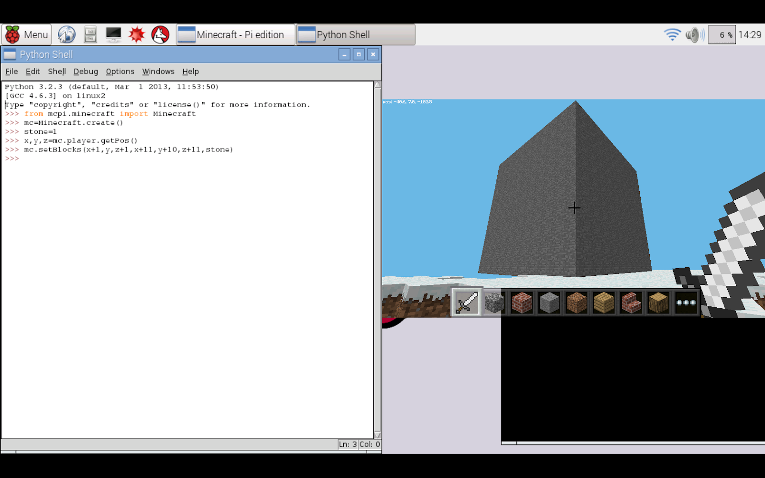Select the wood log block in hotbar
Image resolution: width=765 pixels, height=478 pixels.
[x=658, y=303]
